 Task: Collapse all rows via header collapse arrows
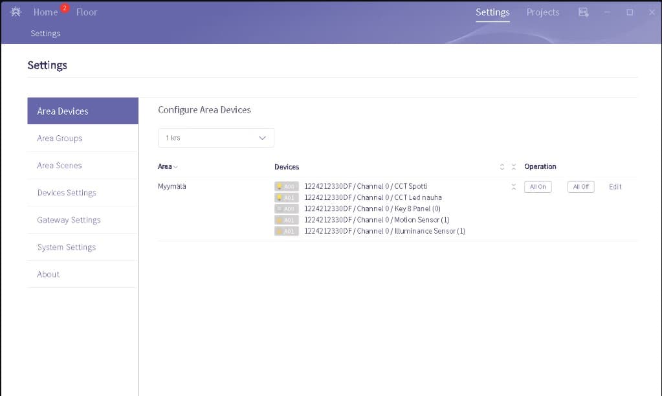point(514,167)
